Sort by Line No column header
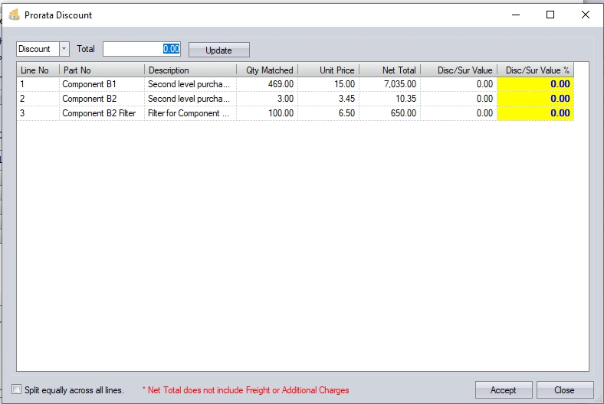Screen dimensions: 604x404 37,70
